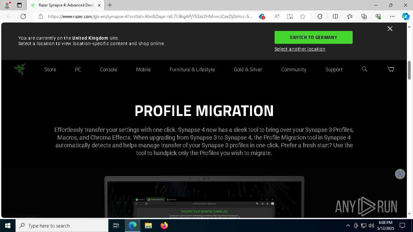Open the Gold & Silver menu
The image size is (413, 232).
pyautogui.click(x=248, y=69)
